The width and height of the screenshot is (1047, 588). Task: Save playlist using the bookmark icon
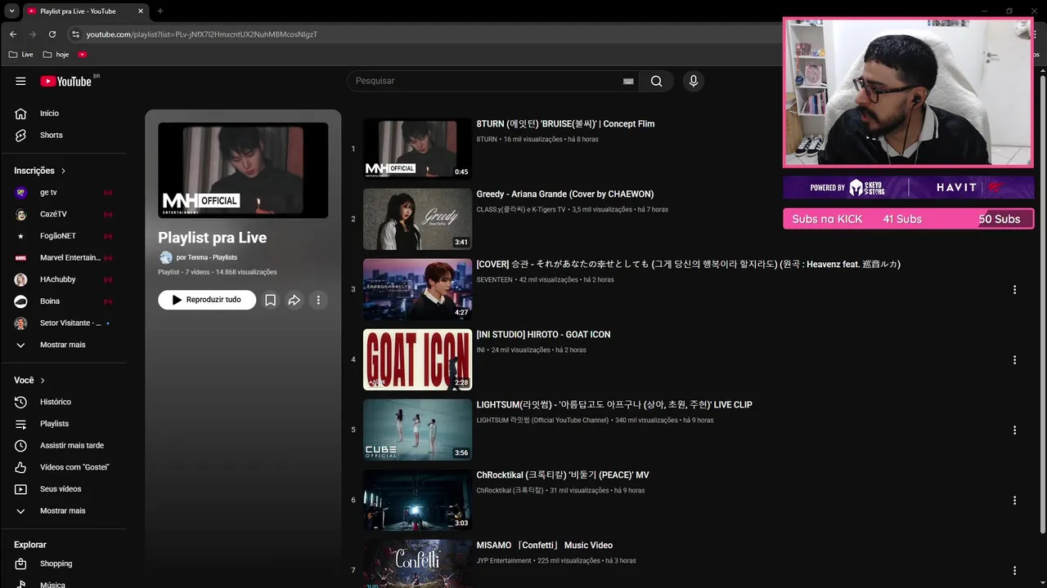(270, 300)
